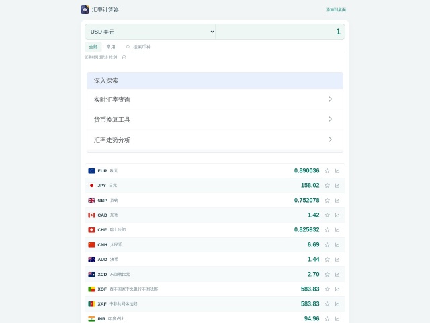Favorite AUD with its star icon
The height and width of the screenshot is (323, 430).
(x=327, y=260)
